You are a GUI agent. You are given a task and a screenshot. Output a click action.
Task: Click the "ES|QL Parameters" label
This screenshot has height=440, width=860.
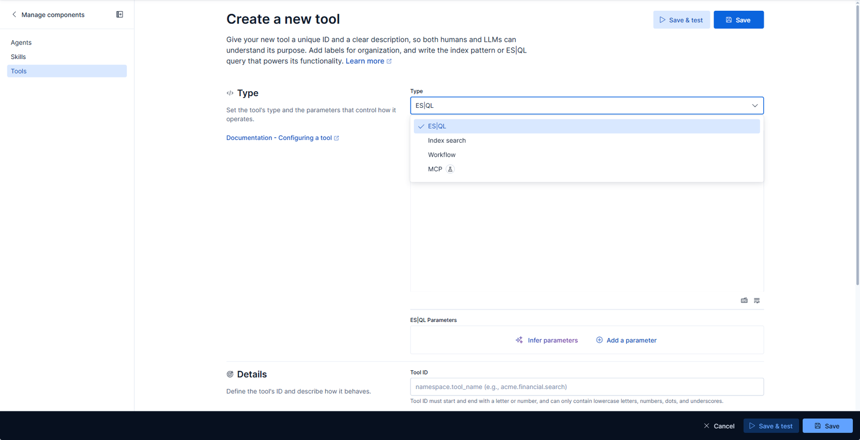(433, 320)
